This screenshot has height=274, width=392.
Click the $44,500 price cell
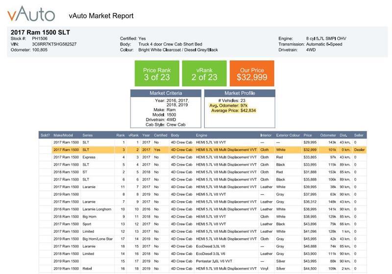tap(310, 269)
